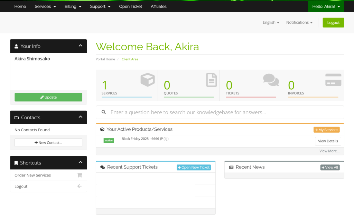The image size is (354, 222).
Task: Click View Details for Black Friday service
Action: 328,141
